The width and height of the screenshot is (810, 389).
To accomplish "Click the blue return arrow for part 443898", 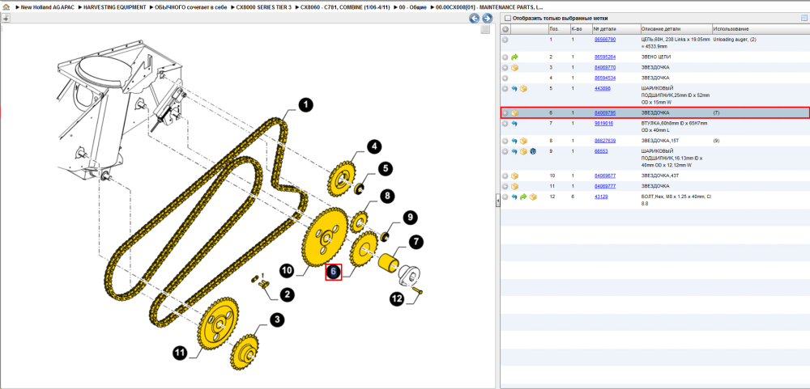I will point(514,89).
